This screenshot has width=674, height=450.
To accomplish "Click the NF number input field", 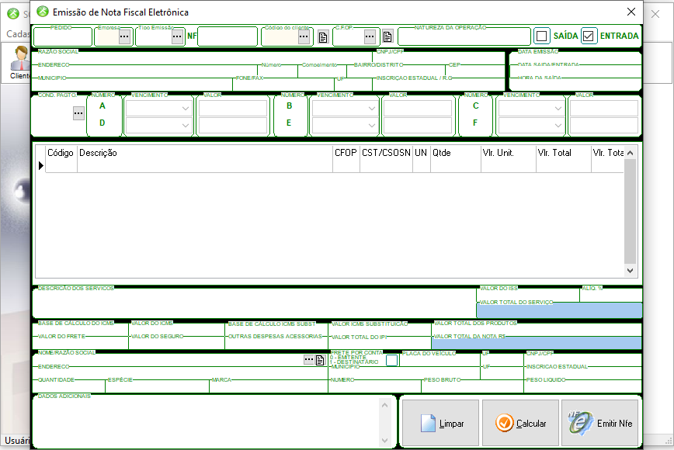I will pyautogui.click(x=228, y=37).
